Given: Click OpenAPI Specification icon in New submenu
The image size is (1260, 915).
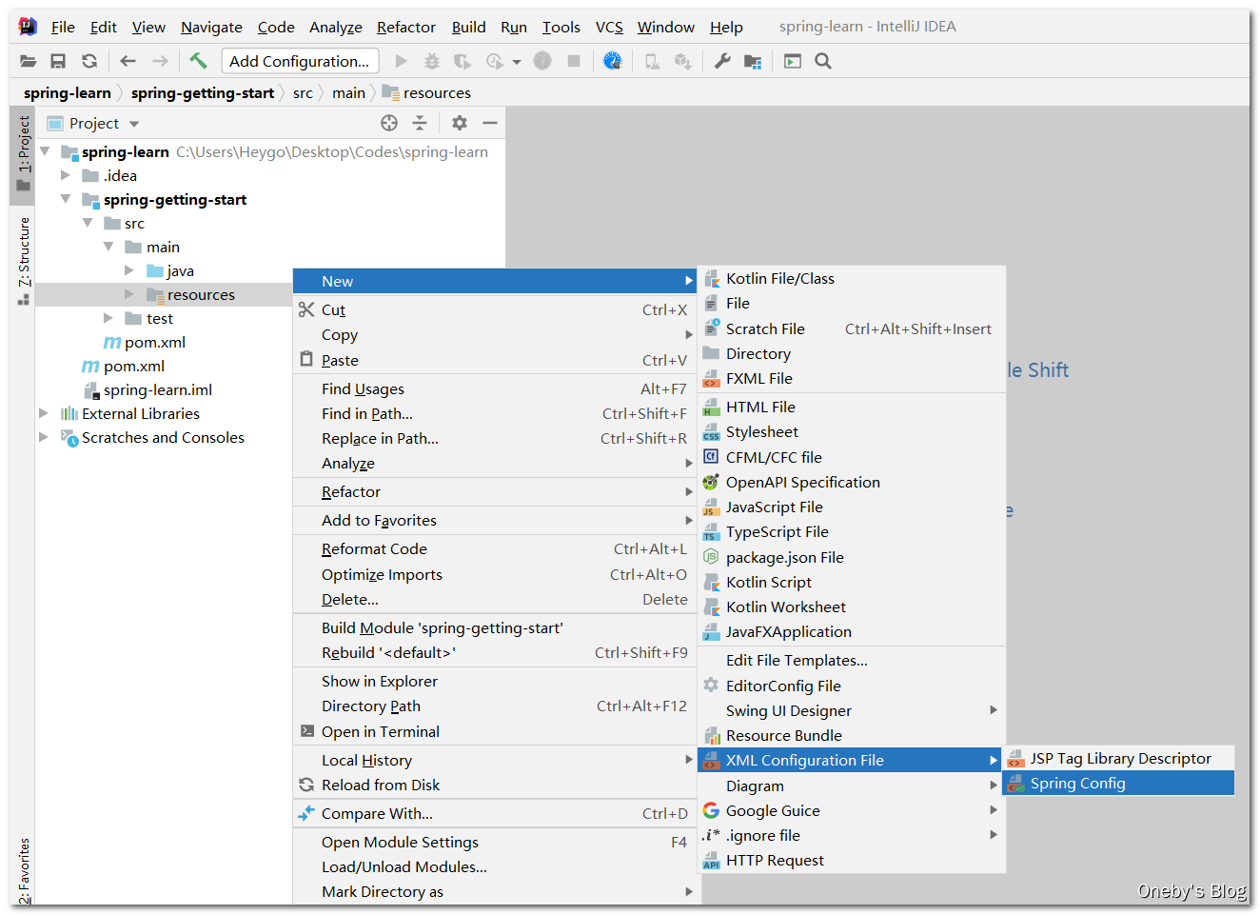Looking at the screenshot, I should (711, 483).
